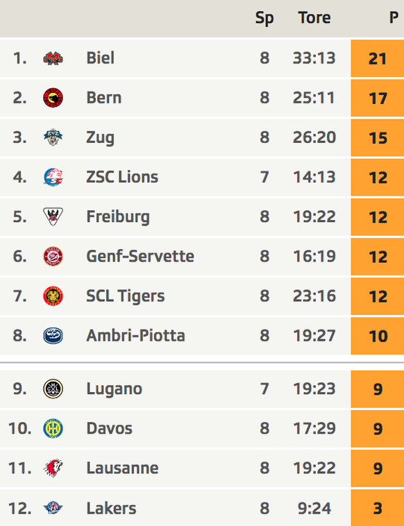Click the SCL Tigers logo
This screenshot has width=404, height=526.
53,296
